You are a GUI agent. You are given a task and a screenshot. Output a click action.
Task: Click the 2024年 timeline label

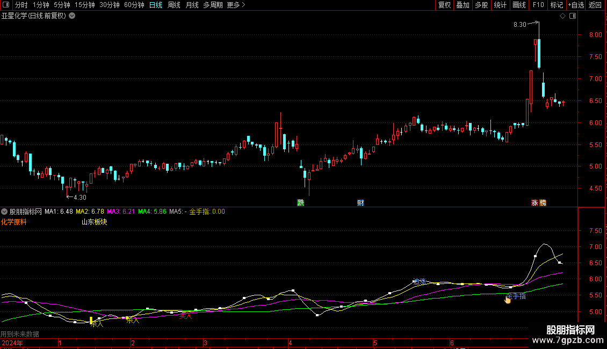(x=12, y=343)
